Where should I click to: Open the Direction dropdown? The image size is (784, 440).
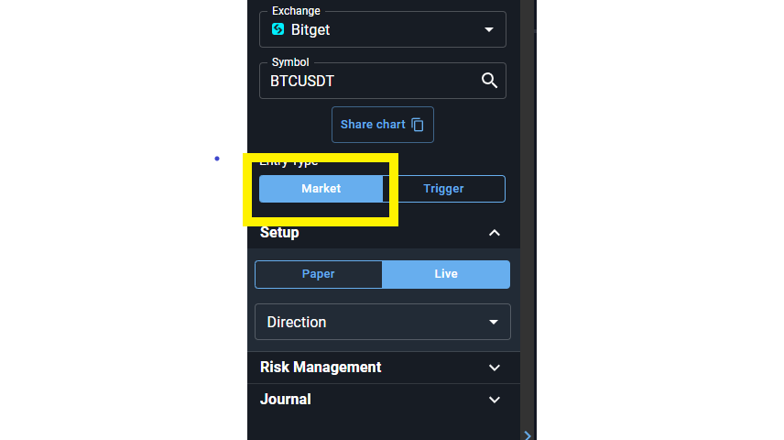(383, 322)
